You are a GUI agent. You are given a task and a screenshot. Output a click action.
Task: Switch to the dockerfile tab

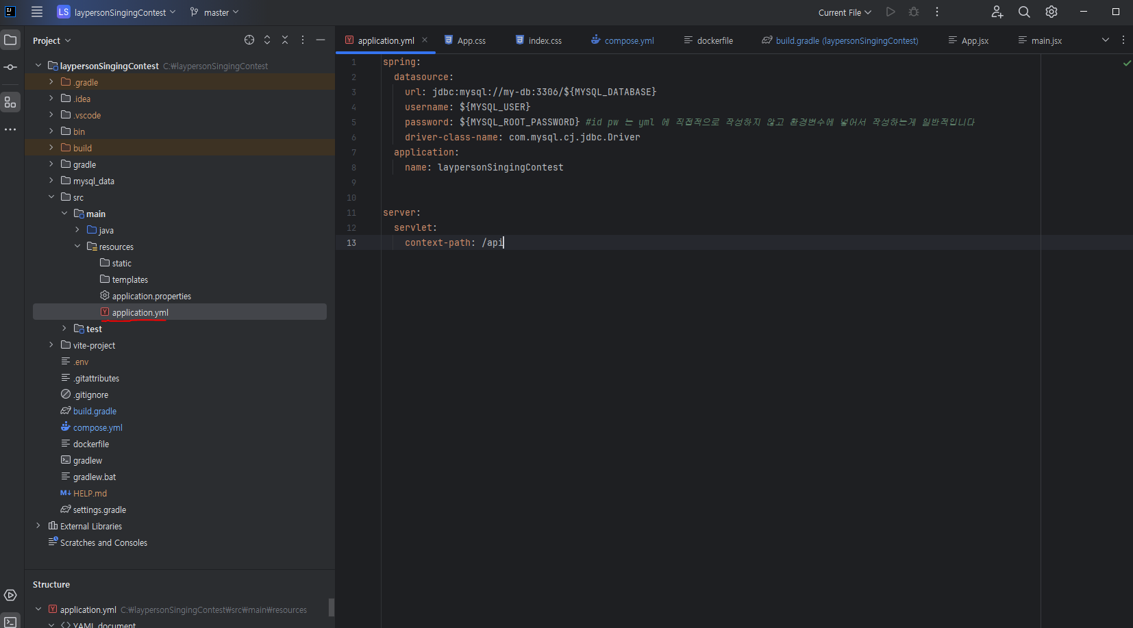click(708, 40)
